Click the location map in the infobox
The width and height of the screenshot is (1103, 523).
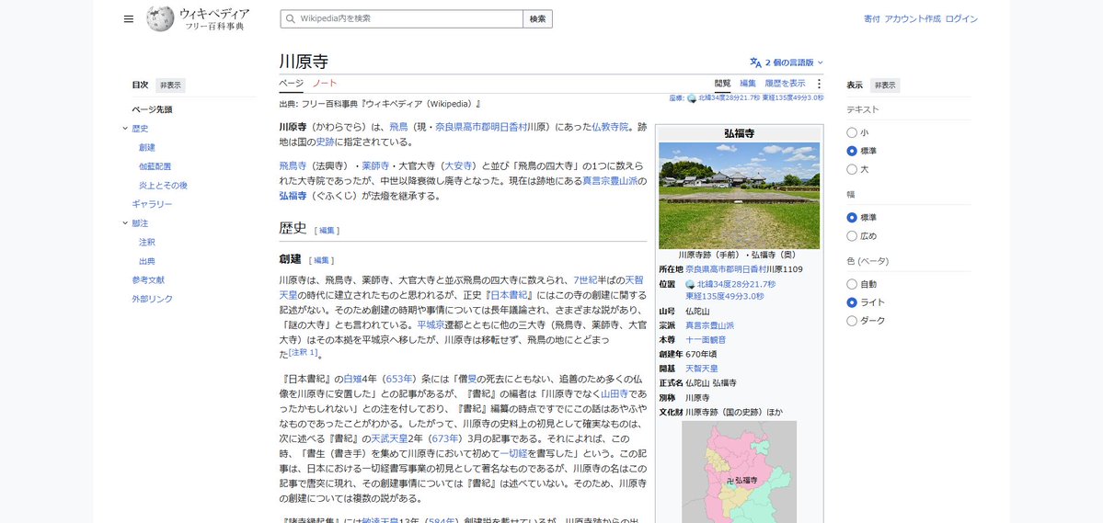tap(739, 472)
